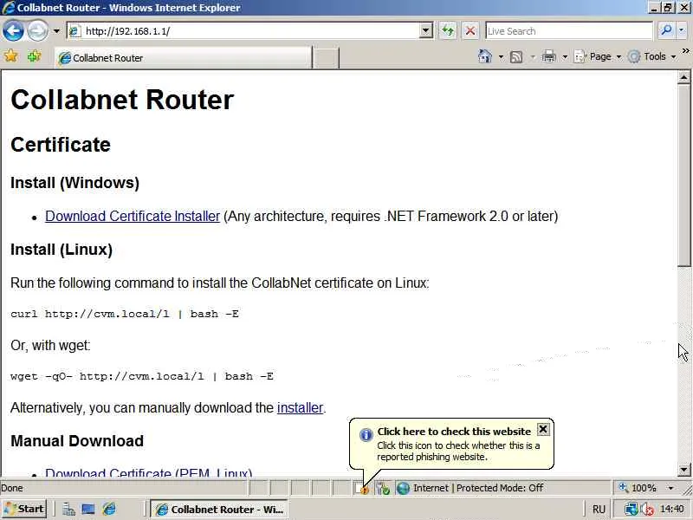Click the Print toolbar icon
This screenshot has width=693, height=520.
click(549, 56)
